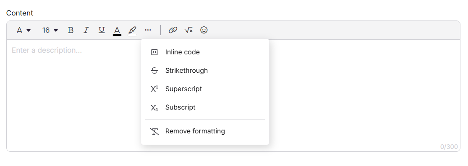Toggle italic formatting
468x166 pixels.
coord(86,30)
